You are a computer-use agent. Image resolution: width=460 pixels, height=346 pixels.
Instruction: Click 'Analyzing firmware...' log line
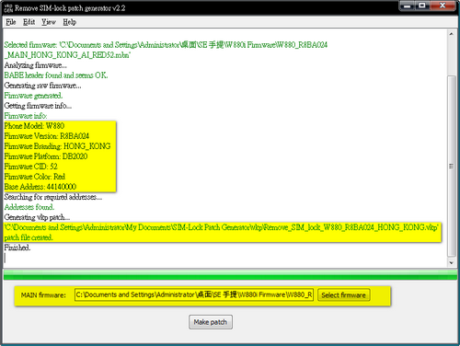point(36,65)
